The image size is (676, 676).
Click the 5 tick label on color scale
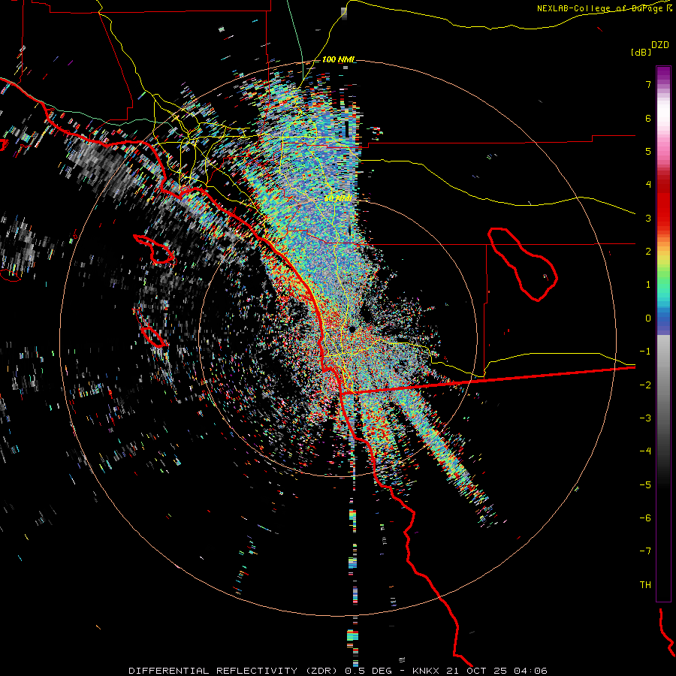click(648, 151)
